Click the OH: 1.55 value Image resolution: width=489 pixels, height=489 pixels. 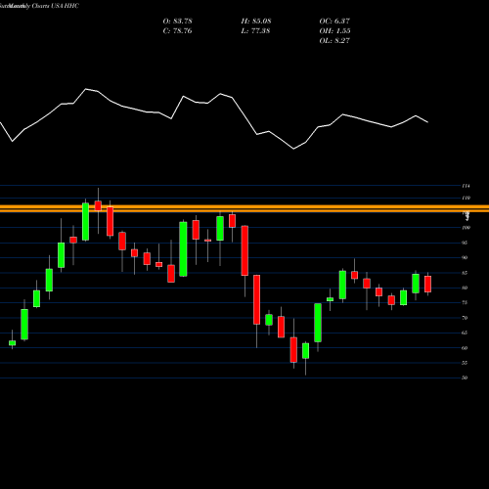pos(334,31)
